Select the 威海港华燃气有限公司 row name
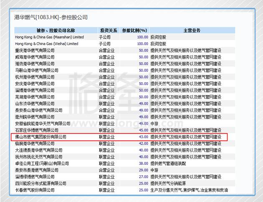Viewport: 263px width, 202px height. [x=35, y=57]
